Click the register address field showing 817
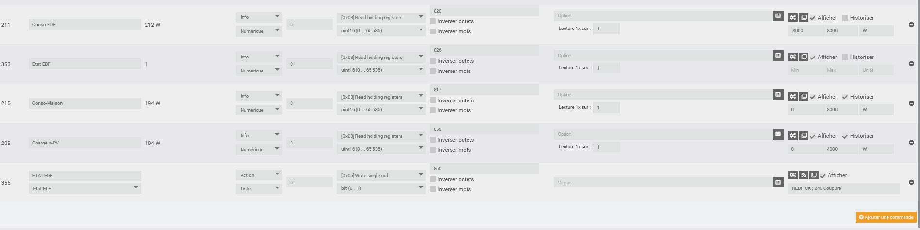 click(x=484, y=90)
